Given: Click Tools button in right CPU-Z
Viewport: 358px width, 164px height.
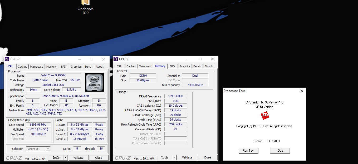Looking at the screenshot, I should [165, 157].
